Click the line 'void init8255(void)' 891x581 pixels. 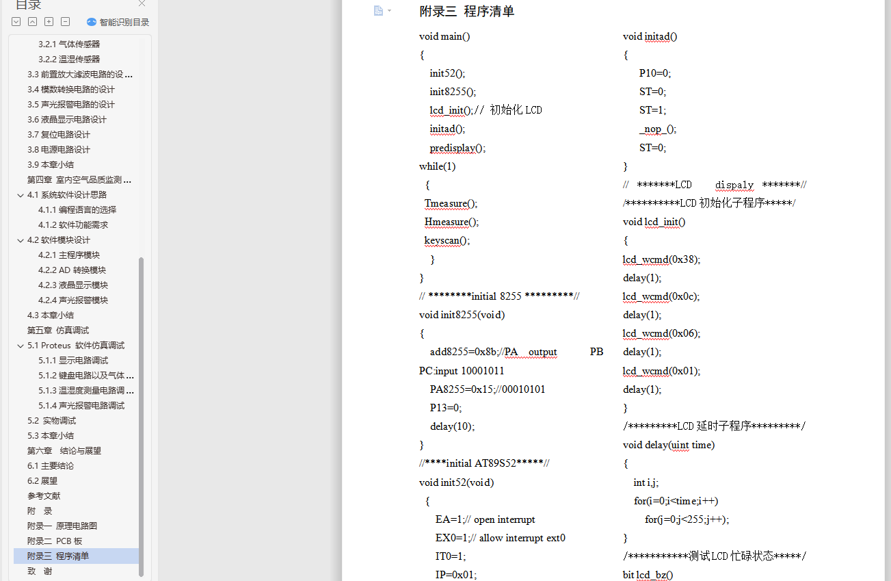(462, 315)
